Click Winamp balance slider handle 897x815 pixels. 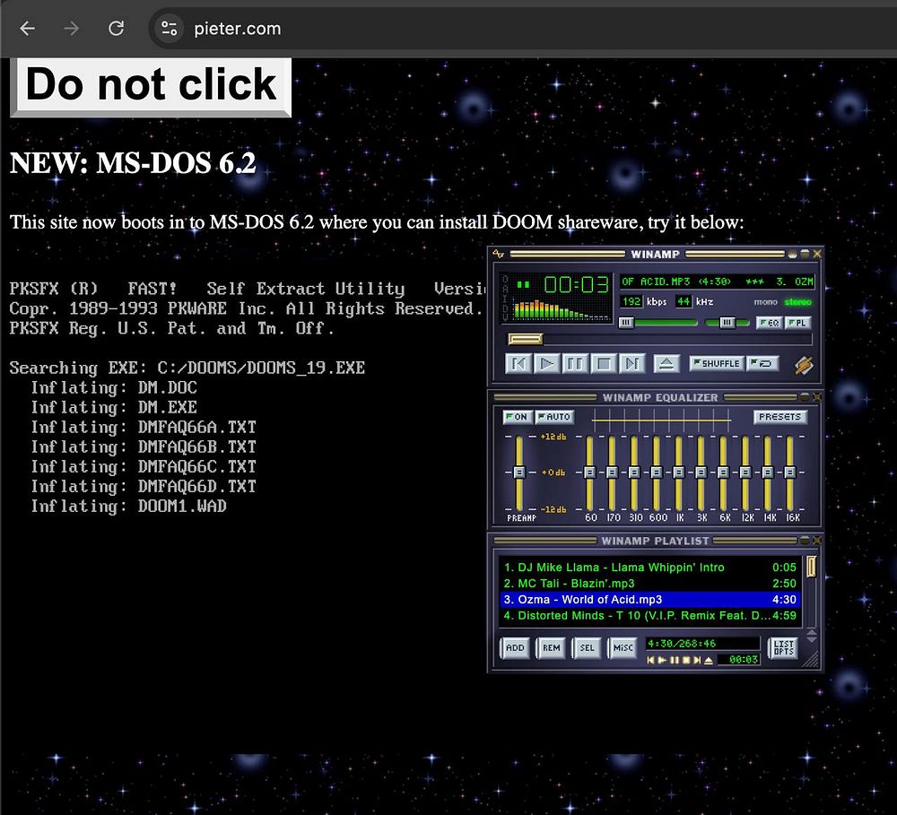pos(727,323)
